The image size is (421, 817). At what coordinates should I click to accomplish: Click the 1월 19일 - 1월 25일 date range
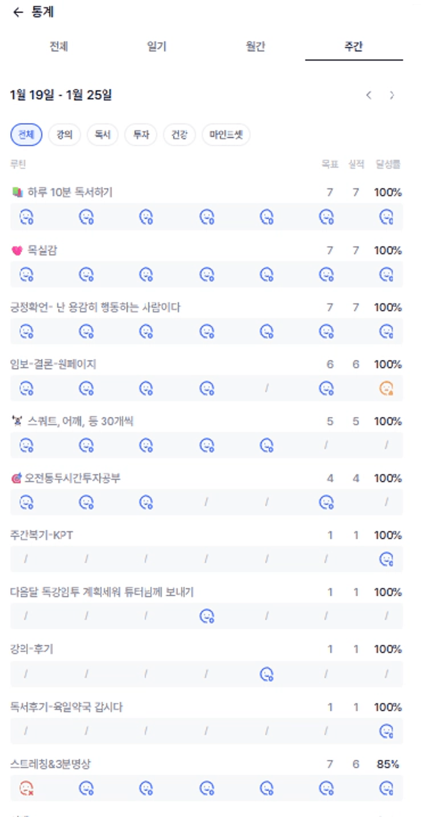pyautogui.click(x=61, y=95)
